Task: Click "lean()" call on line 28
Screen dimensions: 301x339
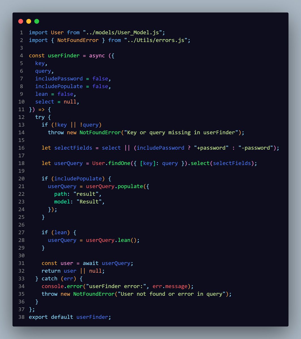Action: point(127,240)
